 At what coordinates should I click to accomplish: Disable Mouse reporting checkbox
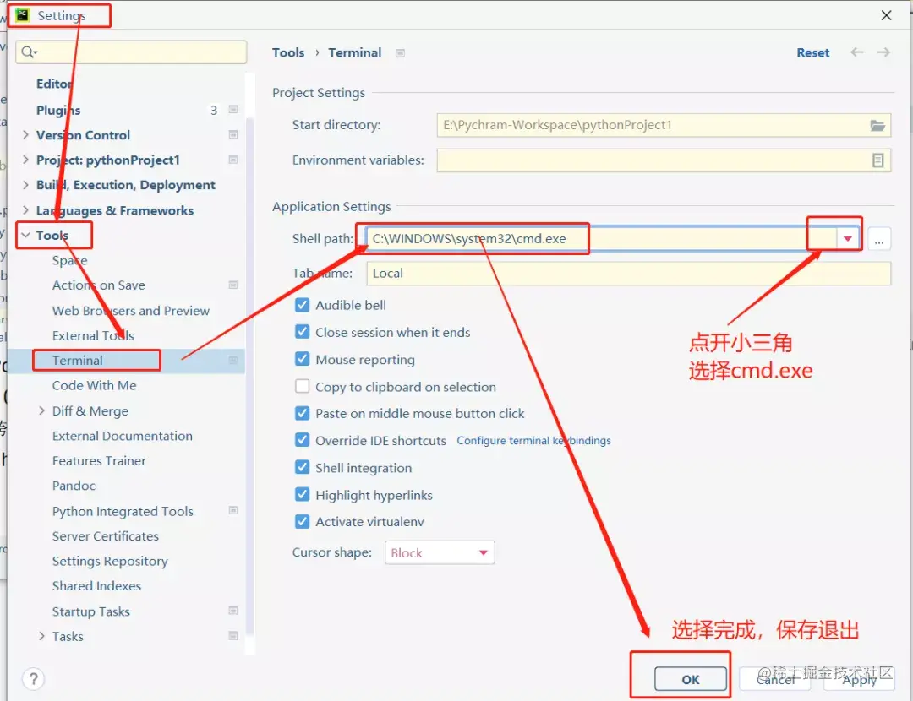302,359
